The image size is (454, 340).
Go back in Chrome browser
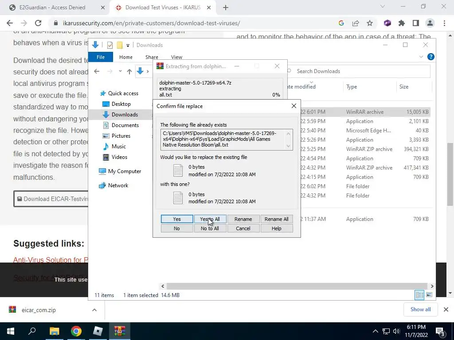coord(10,23)
